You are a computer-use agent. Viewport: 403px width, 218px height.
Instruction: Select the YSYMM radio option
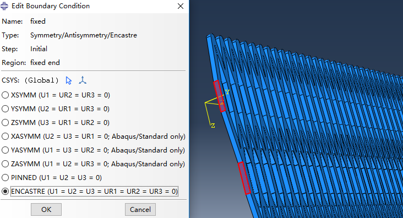point(5,109)
